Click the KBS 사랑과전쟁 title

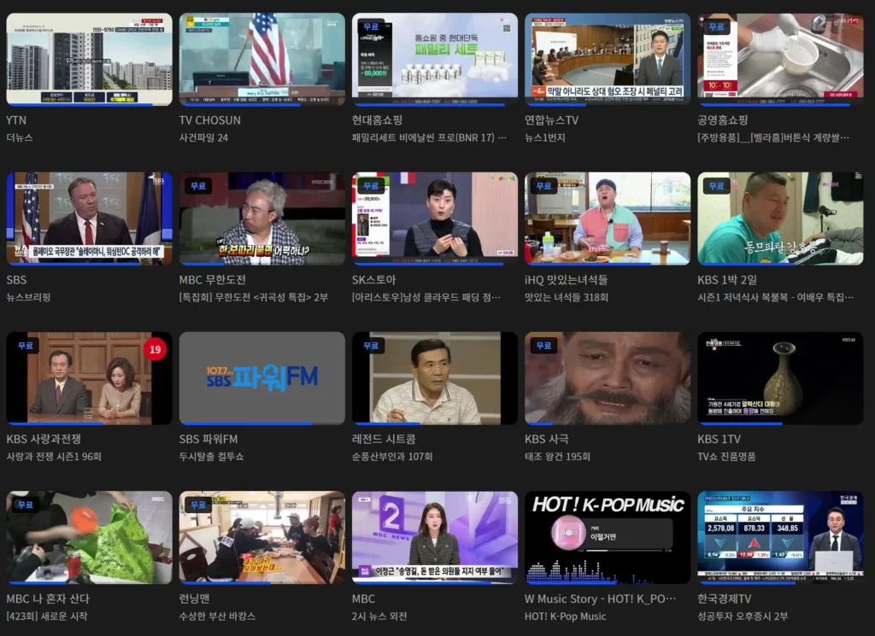click(x=44, y=440)
